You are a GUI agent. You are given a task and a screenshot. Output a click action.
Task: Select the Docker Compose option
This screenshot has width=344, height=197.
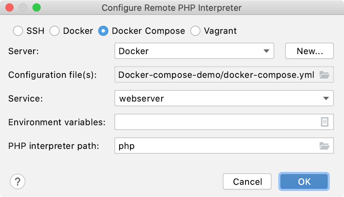coord(103,31)
